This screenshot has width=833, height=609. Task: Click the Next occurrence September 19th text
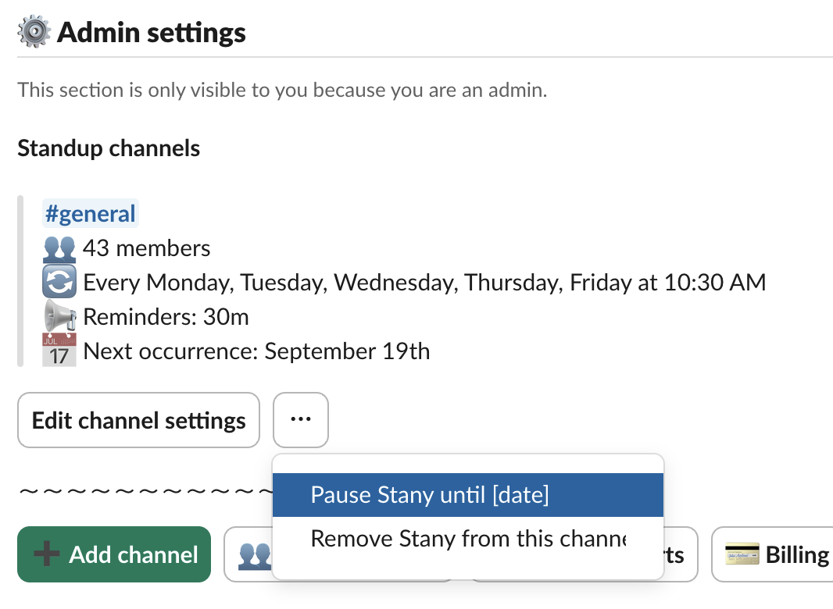coord(256,351)
